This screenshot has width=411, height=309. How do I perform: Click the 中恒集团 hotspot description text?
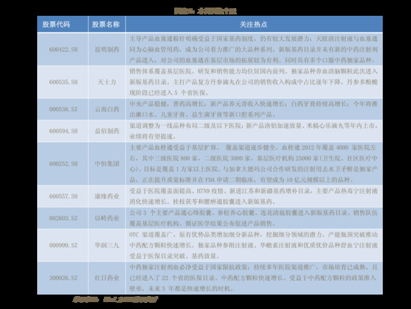click(253, 163)
